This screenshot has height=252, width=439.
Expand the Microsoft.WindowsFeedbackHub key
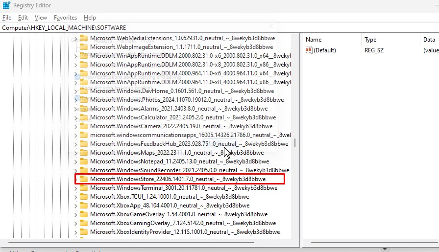[x=76, y=144]
